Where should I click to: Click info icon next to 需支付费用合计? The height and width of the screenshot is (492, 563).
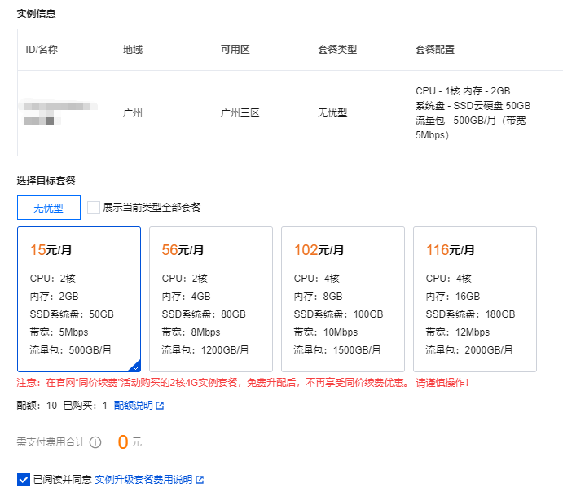click(95, 442)
